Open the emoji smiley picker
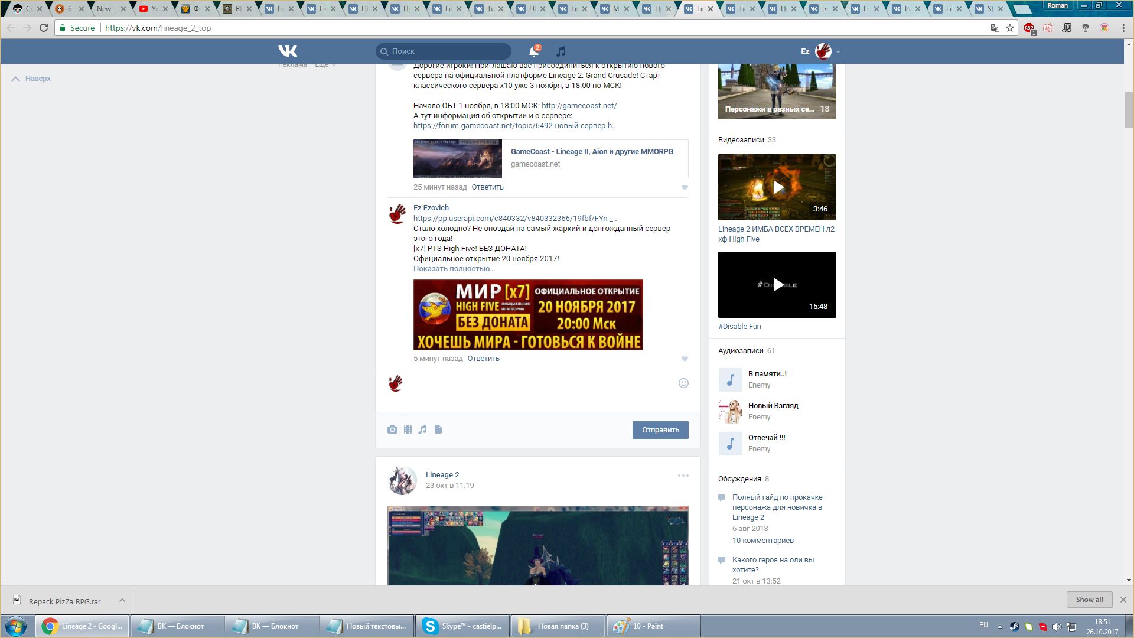This screenshot has width=1134, height=638. [x=683, y=383]
